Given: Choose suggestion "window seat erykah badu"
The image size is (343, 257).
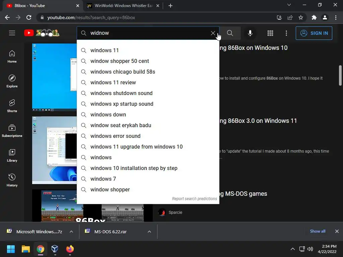Looking at the screenshot, I should point(148,125).
